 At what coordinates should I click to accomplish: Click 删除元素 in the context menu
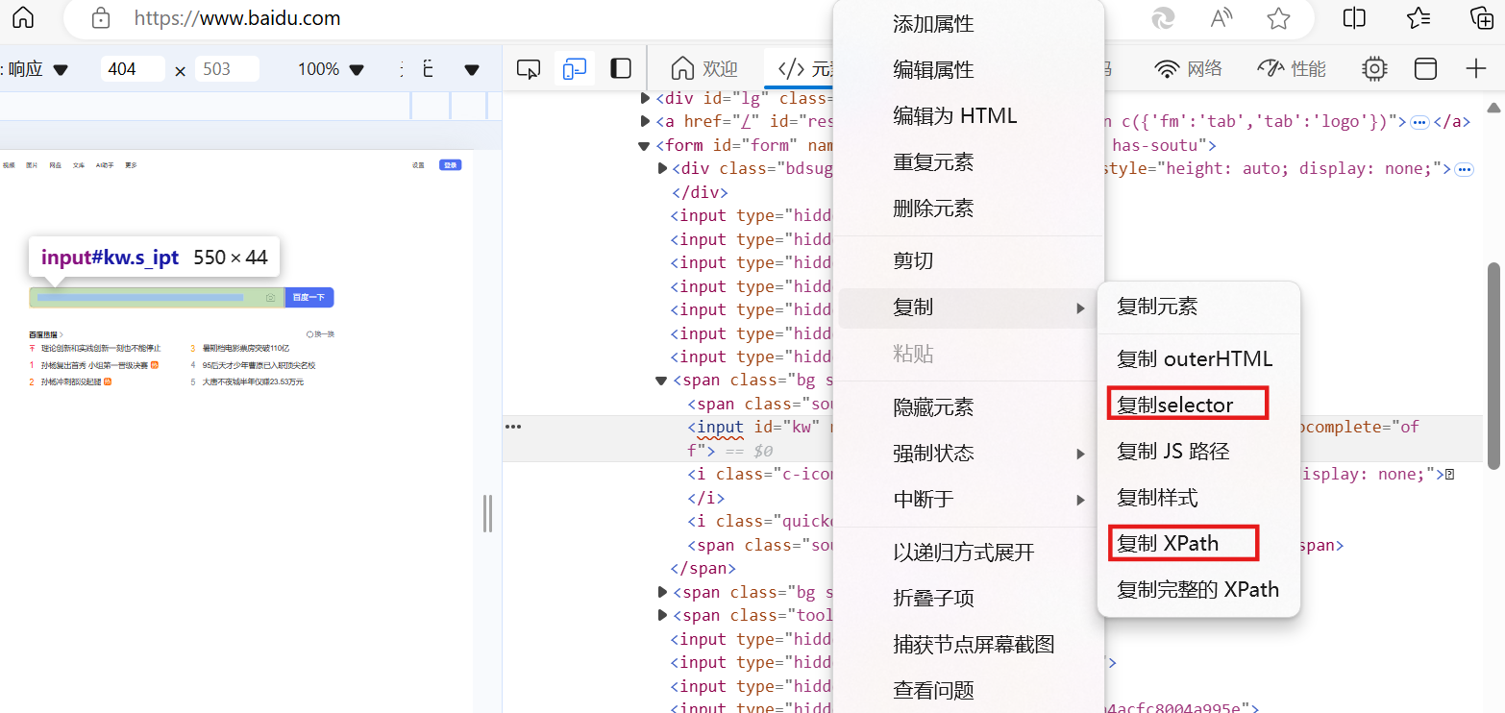(933, 209)
